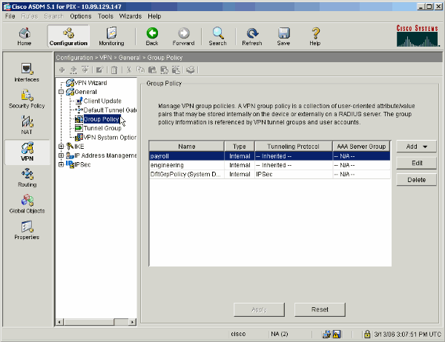Expand the IP Address Management node

pos(61,155)
